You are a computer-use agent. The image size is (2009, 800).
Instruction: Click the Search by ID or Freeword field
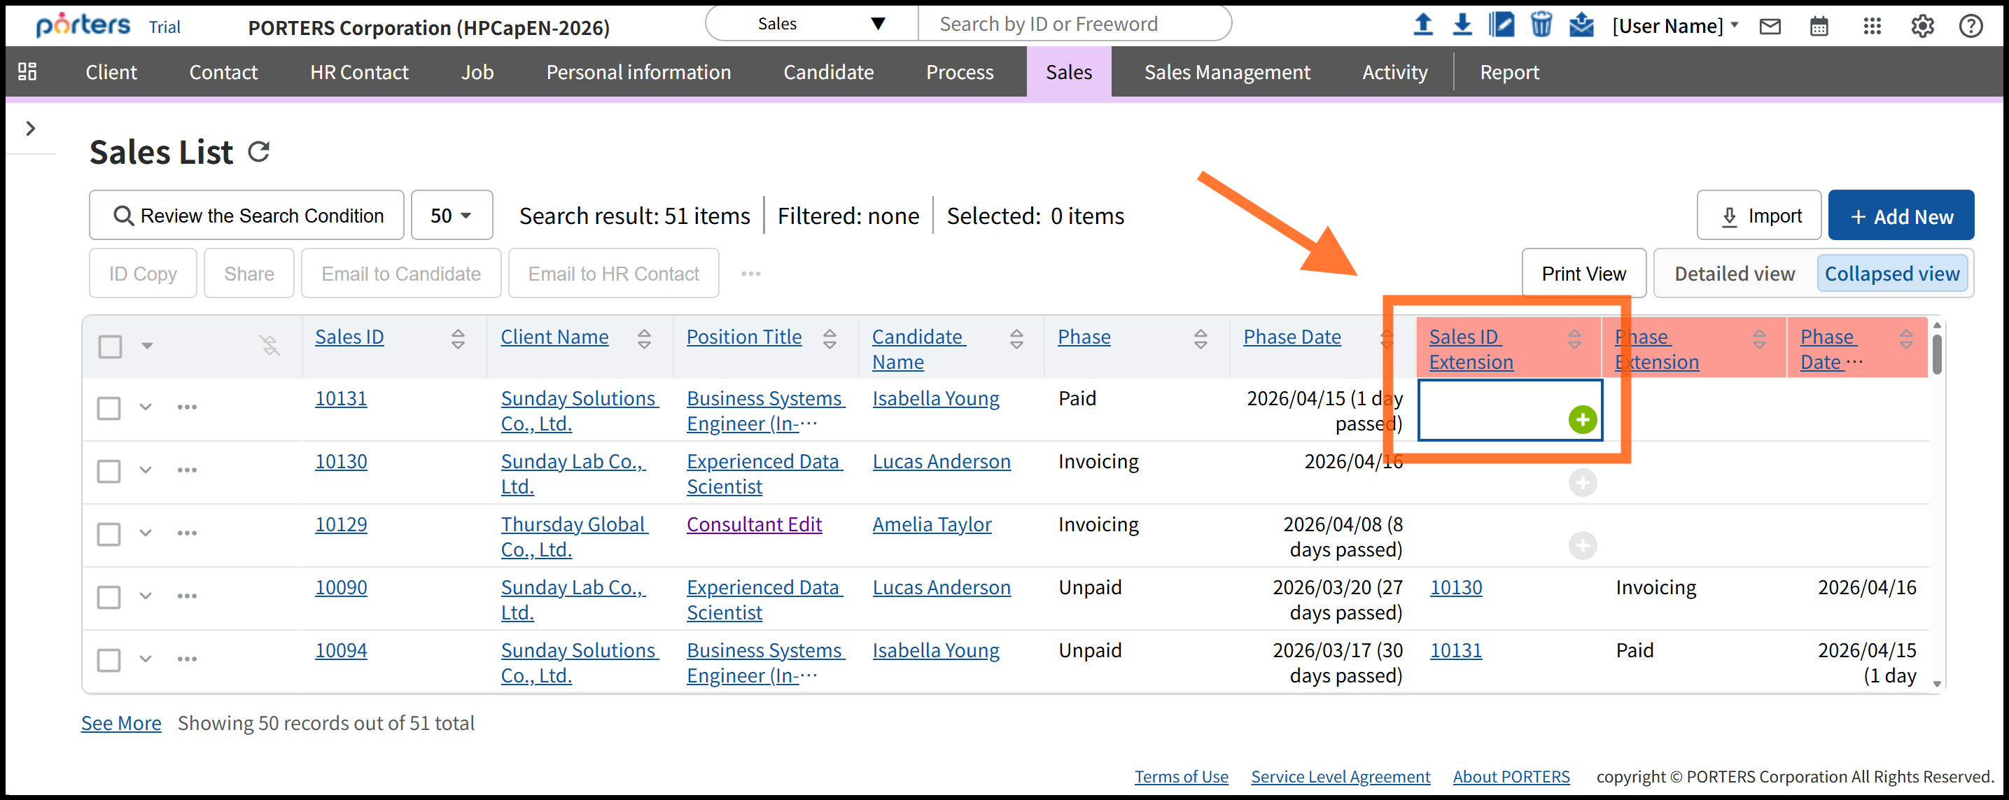(1072, 23)
